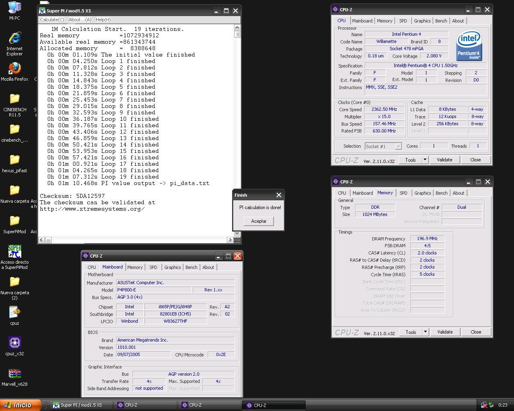
Task: Click the Inicio start button
Action: (x=20, y=405)
